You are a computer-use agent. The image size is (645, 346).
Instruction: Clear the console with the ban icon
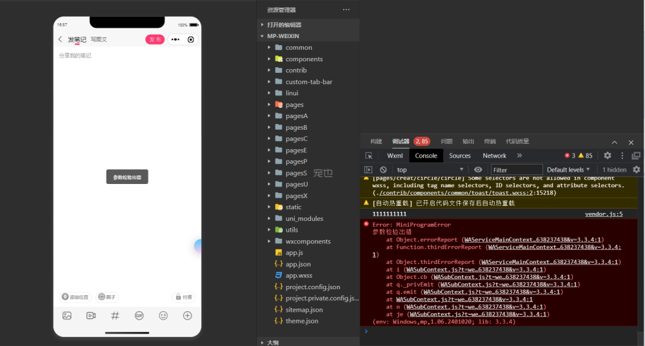tap(383, 170)
